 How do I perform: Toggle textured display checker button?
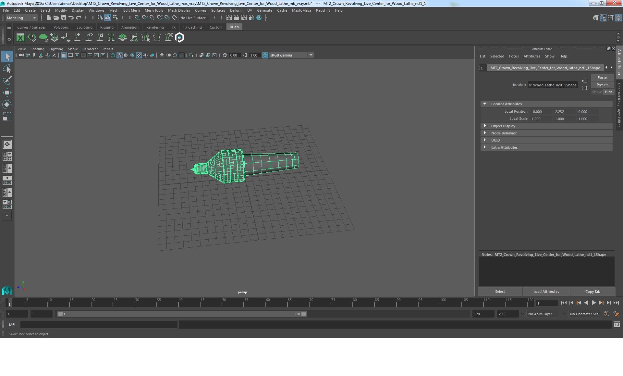click(139, 55)
